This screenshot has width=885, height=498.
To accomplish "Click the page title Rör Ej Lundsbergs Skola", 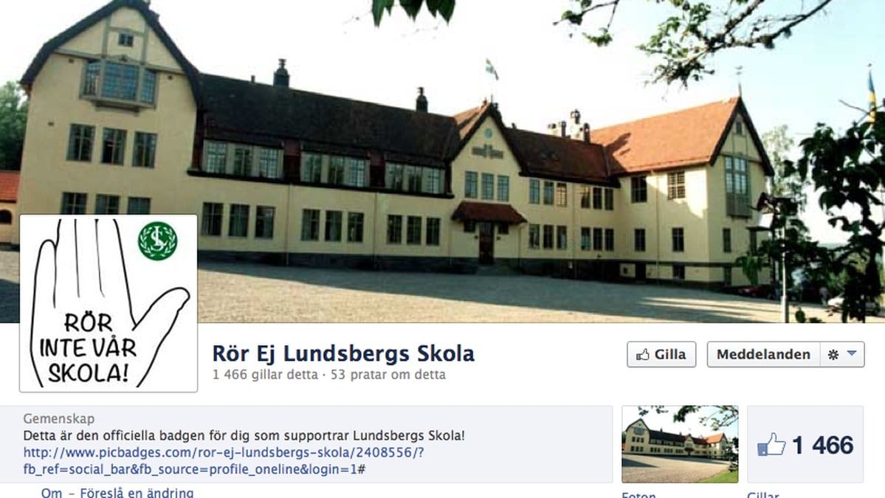I will tap(343, 353).
